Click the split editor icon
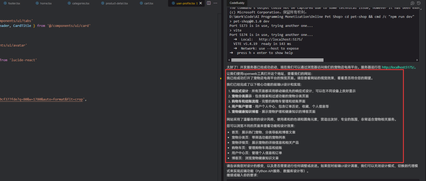This screenshot has width=426, height=181. (208, 3)
